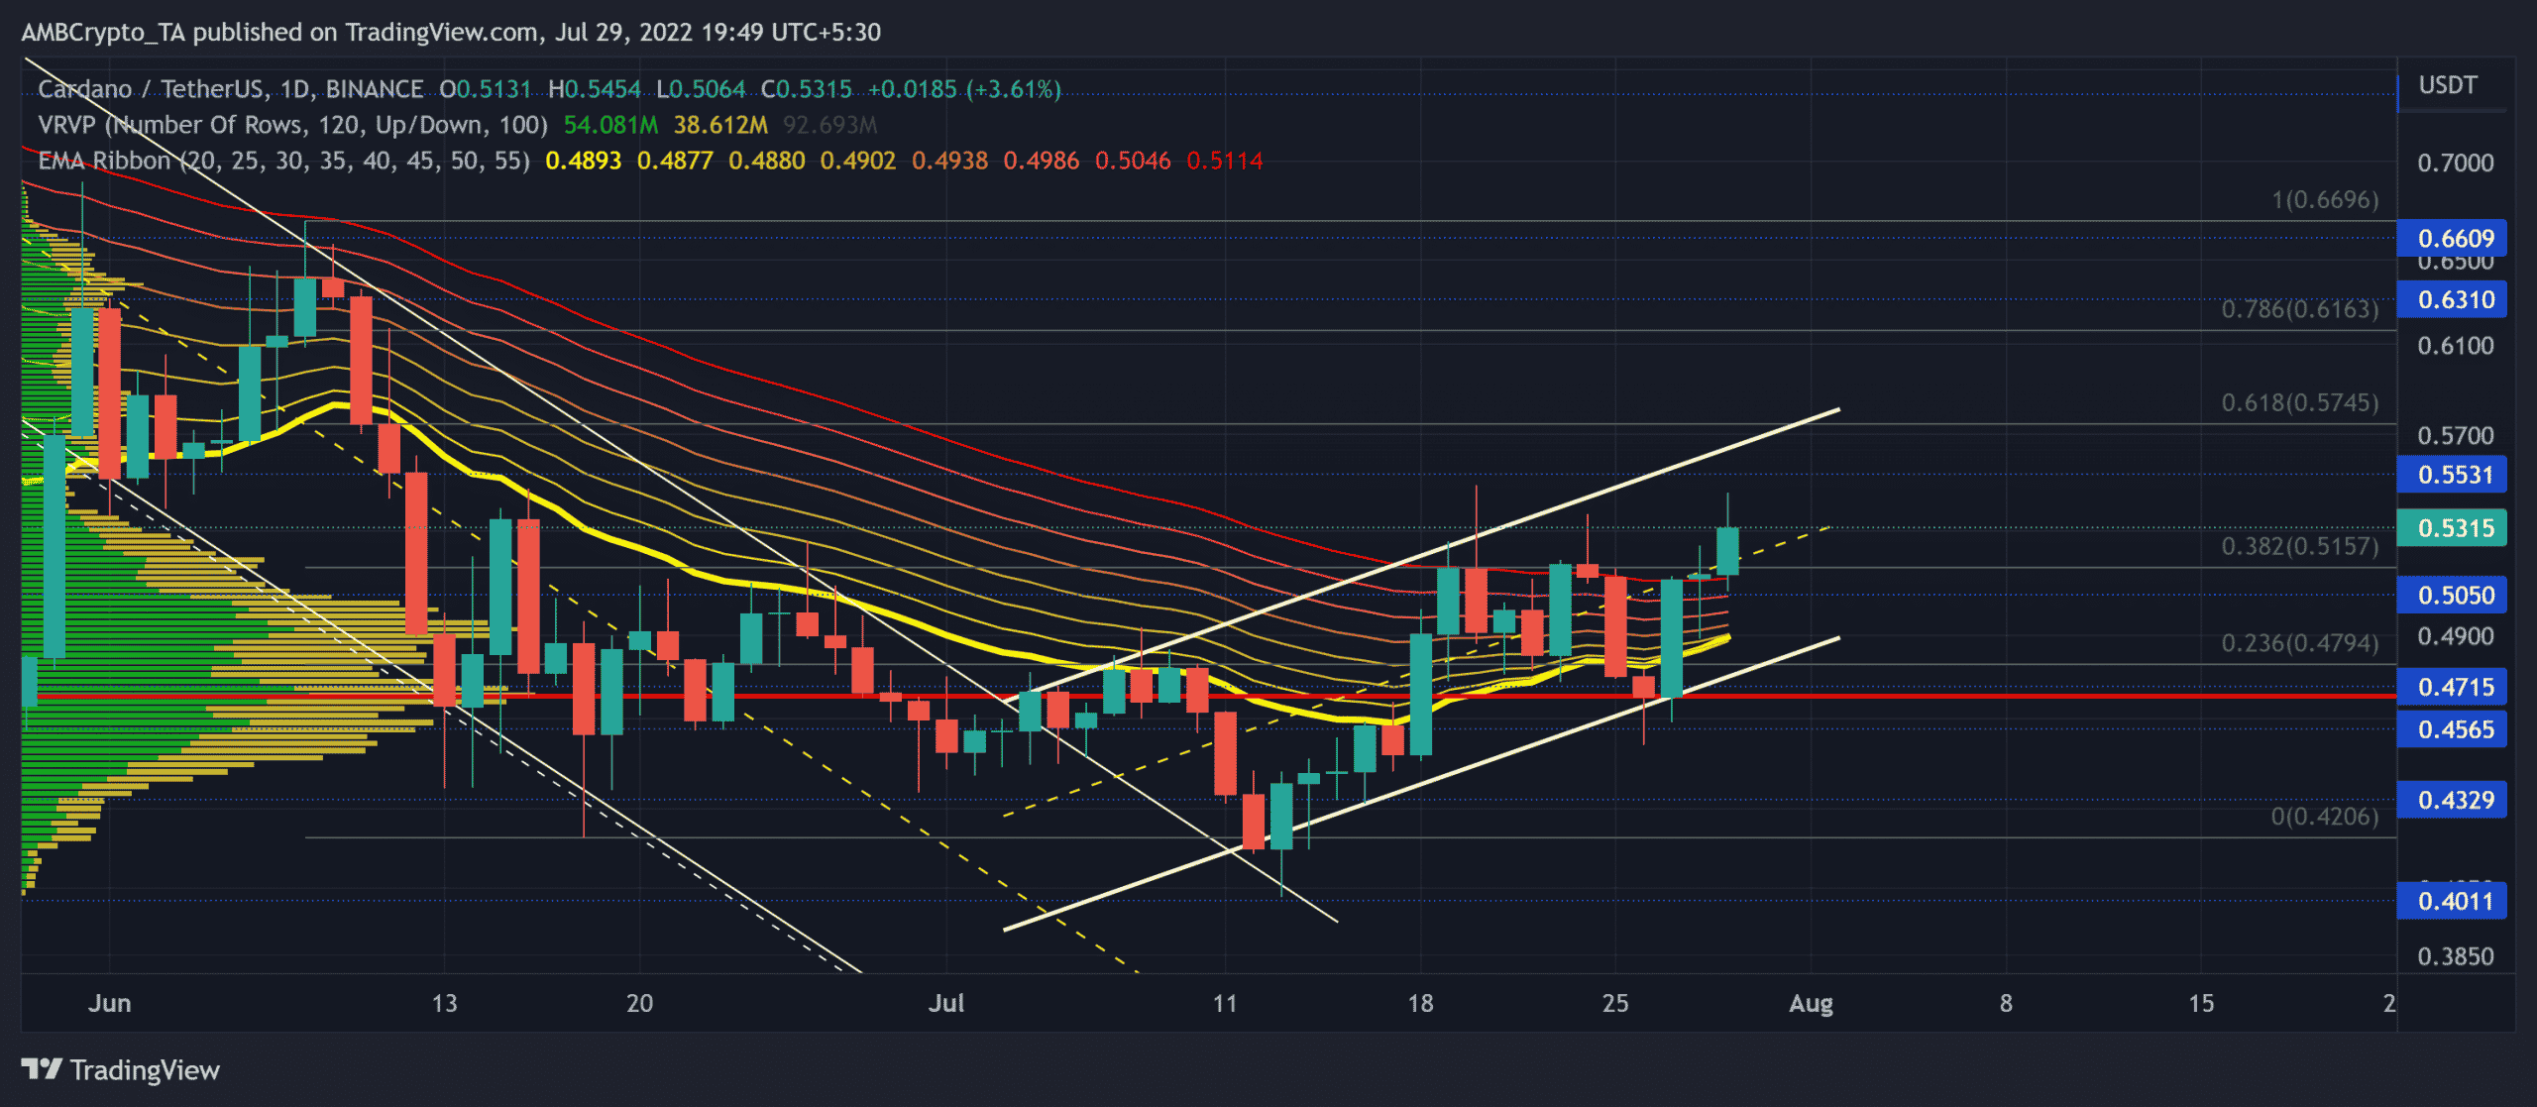Screen dimensions: 2537x1107
Task: Click the blue 0.6609 price level tag
Action: [2452, 239]
